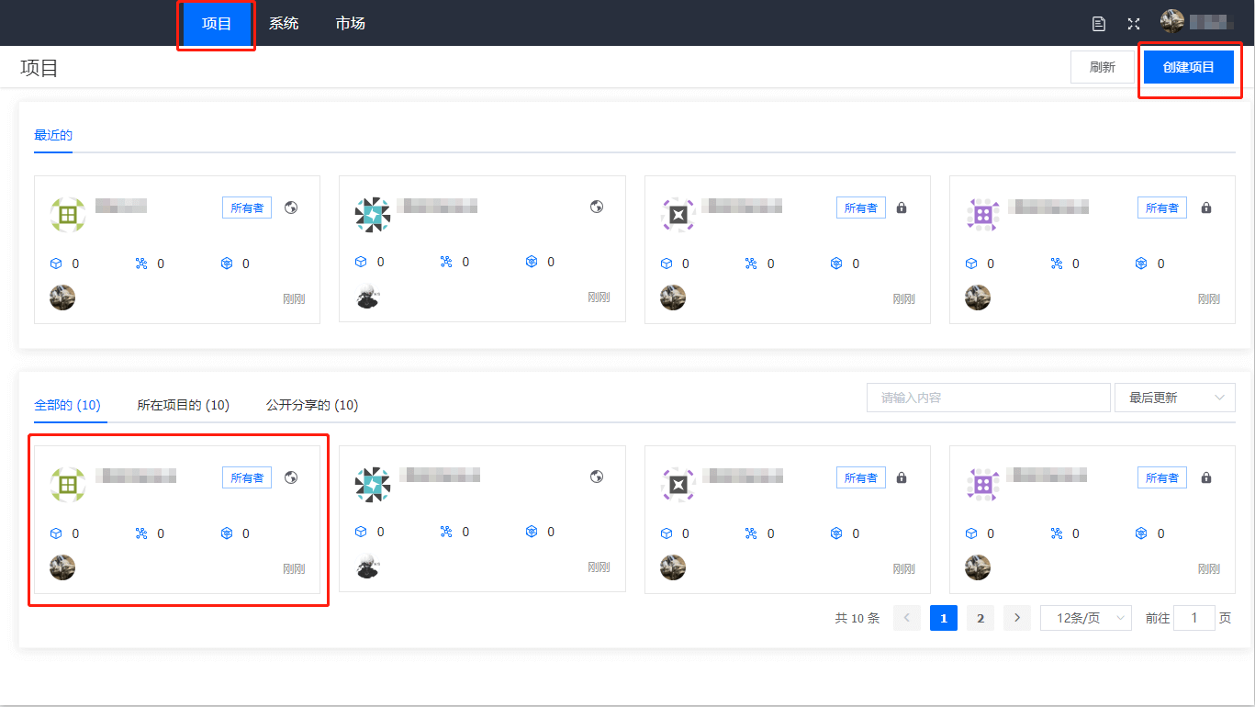Click lock icon on 全部的 purple dotted-square card

click(1206, 478)
